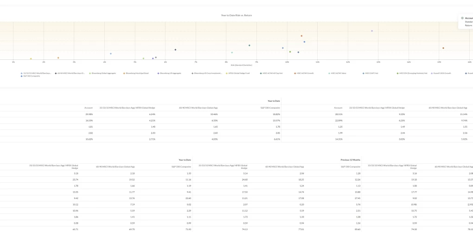Click the cell with value 28.51%
473x232 pixels.
(x=339, y=114)
